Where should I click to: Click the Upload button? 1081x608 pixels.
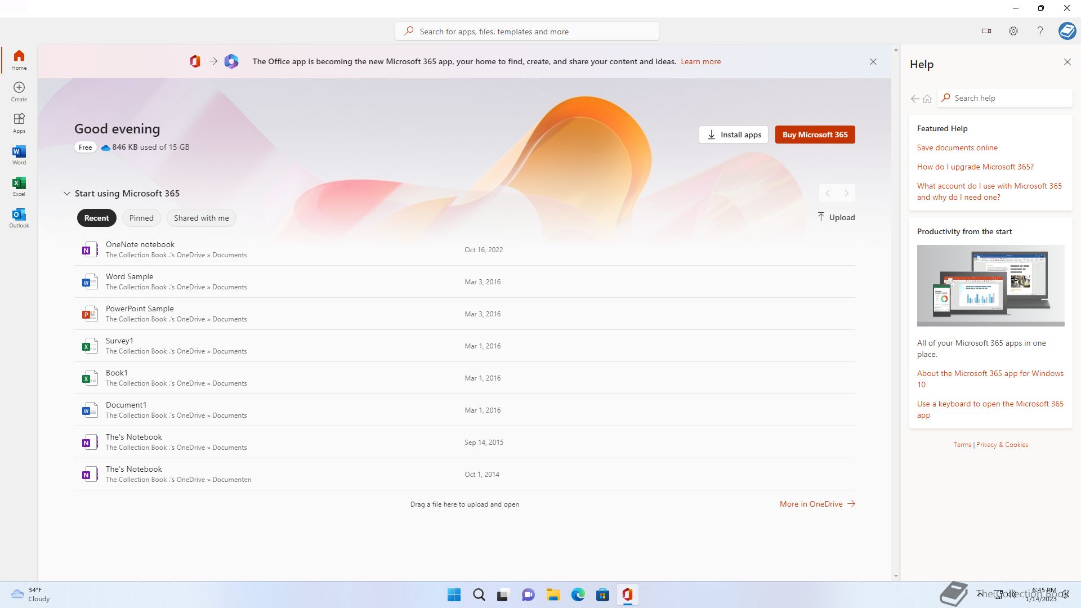[836, 217]
